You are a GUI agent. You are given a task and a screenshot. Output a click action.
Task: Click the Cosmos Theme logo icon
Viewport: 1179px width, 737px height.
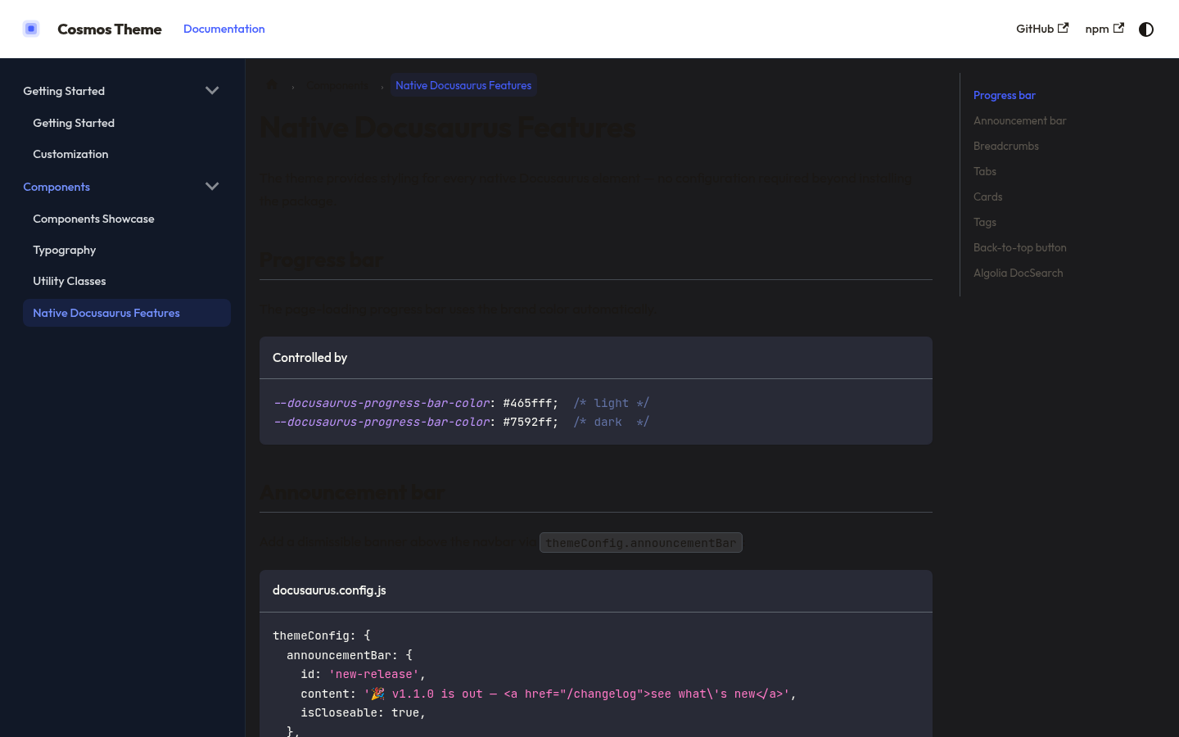pyautogui.click(x=31, y=29)
